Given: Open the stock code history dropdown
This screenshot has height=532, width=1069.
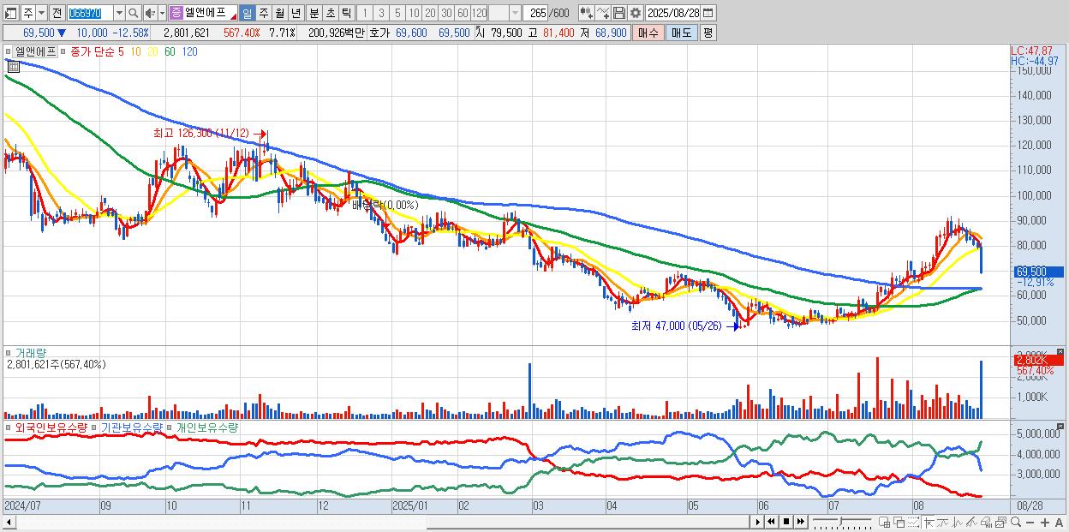Looking at the screenshot, I should tap(120, 13).
